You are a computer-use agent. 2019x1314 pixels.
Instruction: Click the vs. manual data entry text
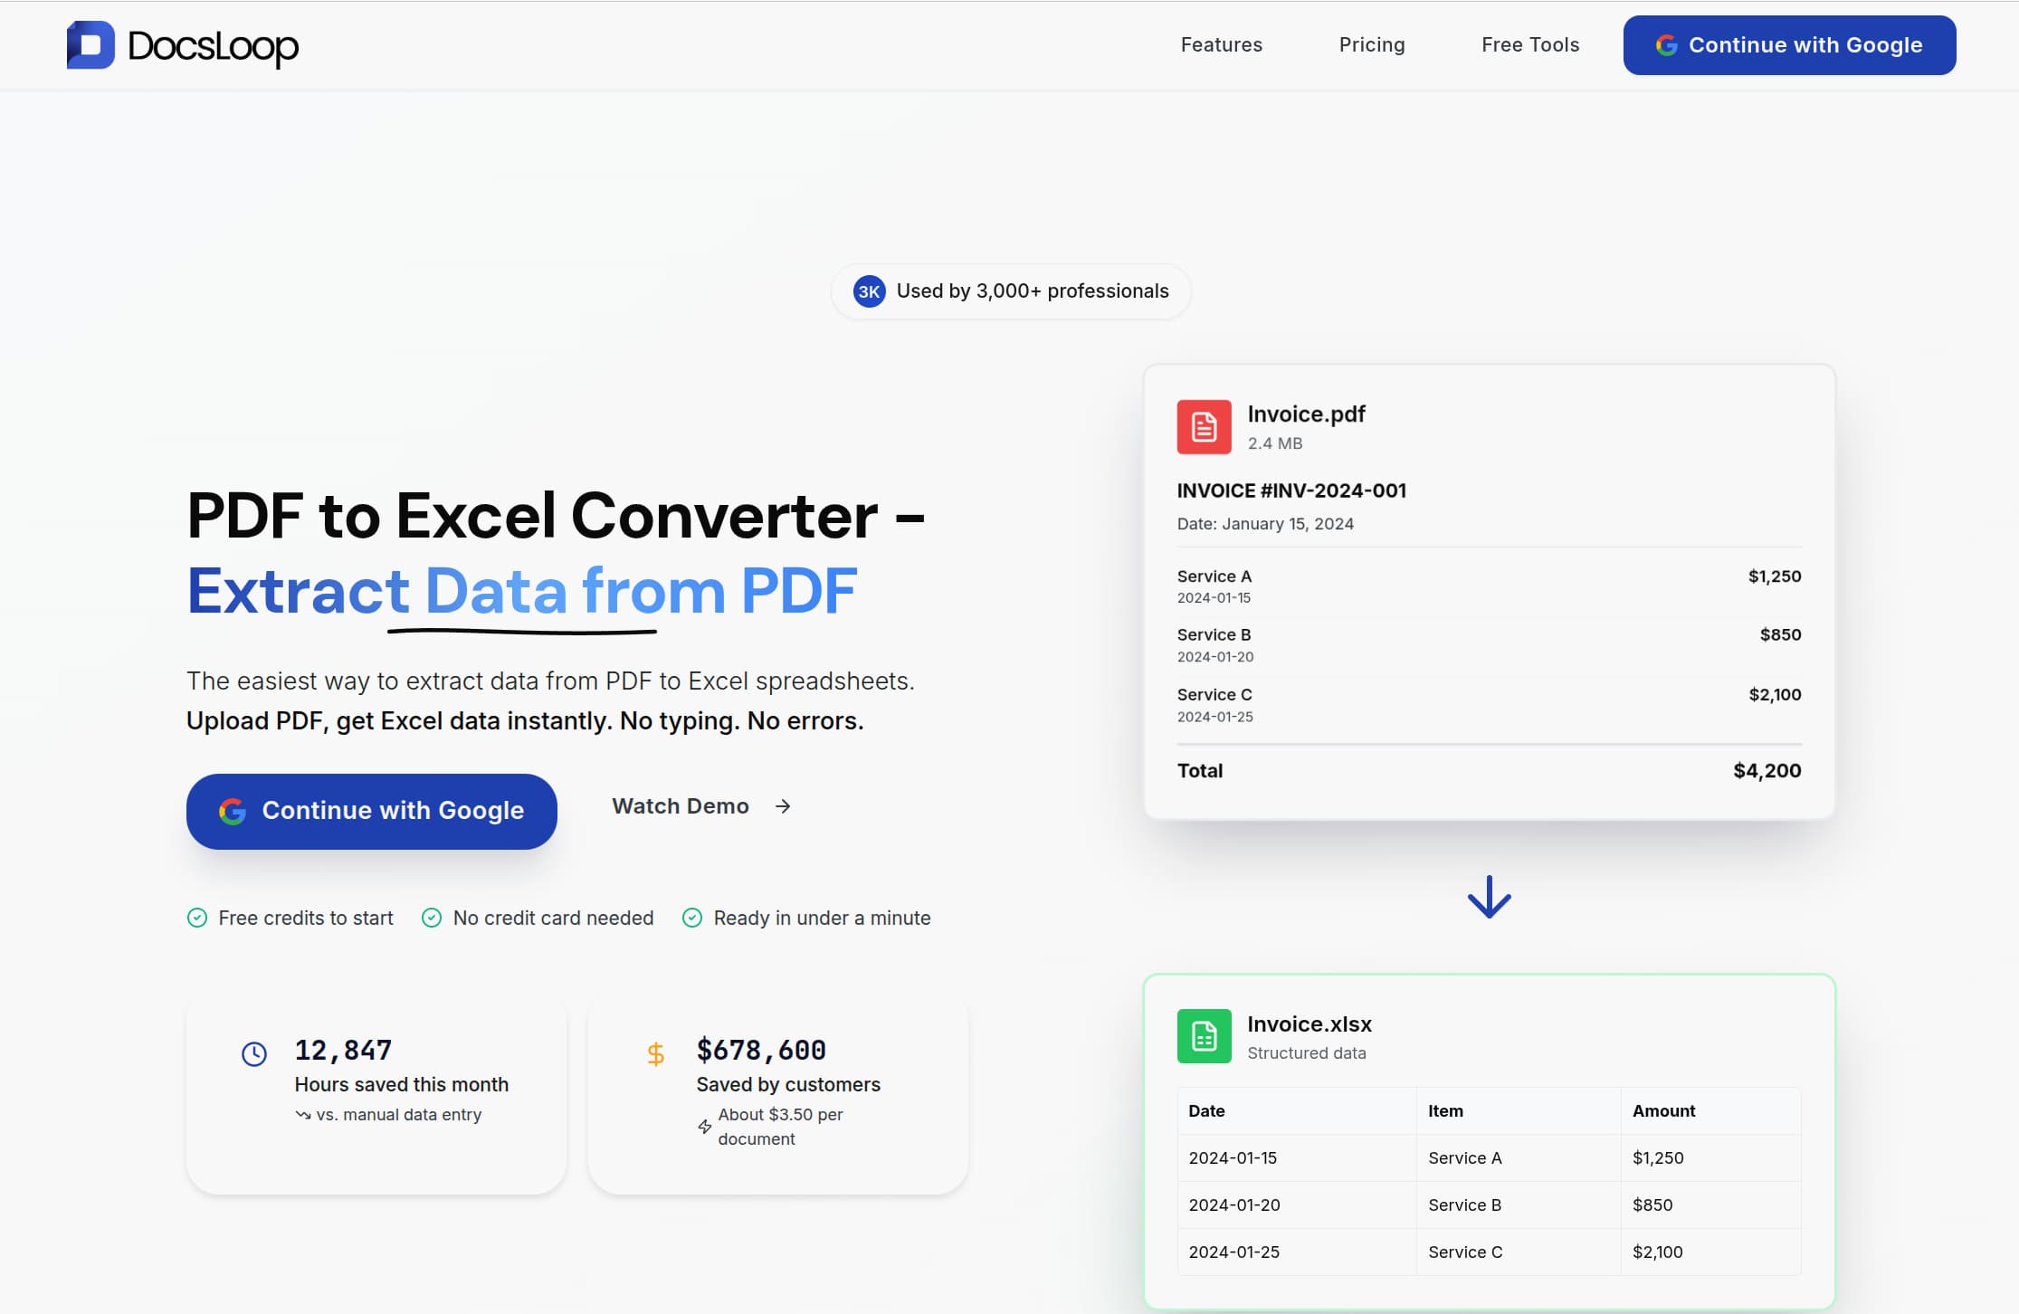click(x=398, y=1115)
